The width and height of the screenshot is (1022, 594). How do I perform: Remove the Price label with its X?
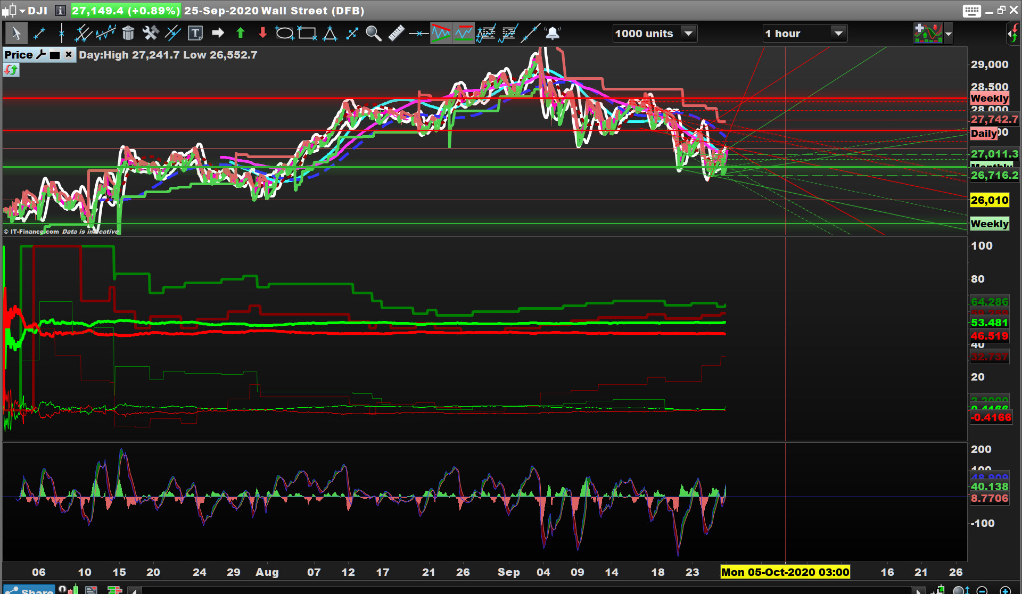pyautogui.click(x=69, y=54)
